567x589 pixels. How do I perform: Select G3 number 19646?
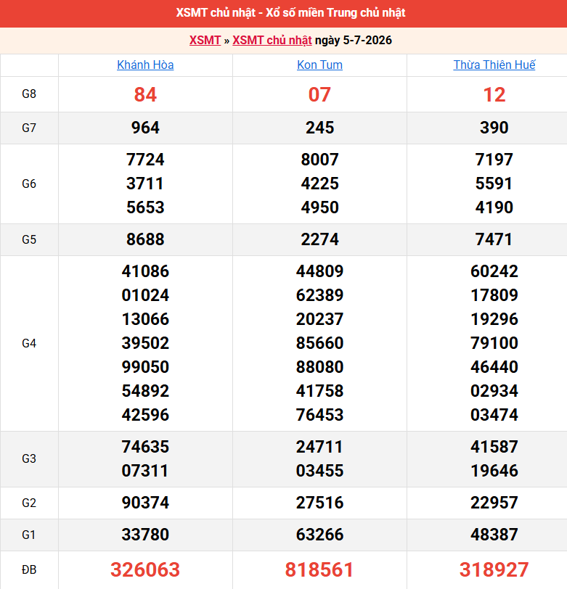tap(494, 471)
